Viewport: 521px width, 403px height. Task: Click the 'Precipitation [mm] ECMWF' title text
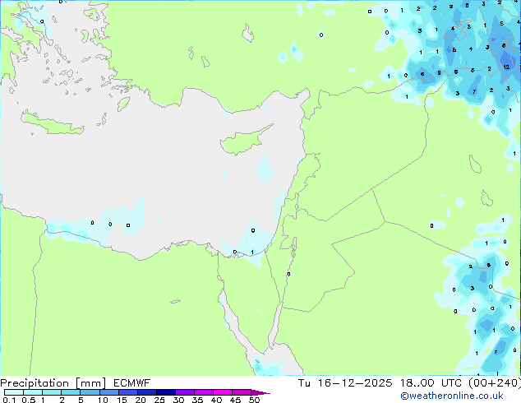[x=75, y=383]
